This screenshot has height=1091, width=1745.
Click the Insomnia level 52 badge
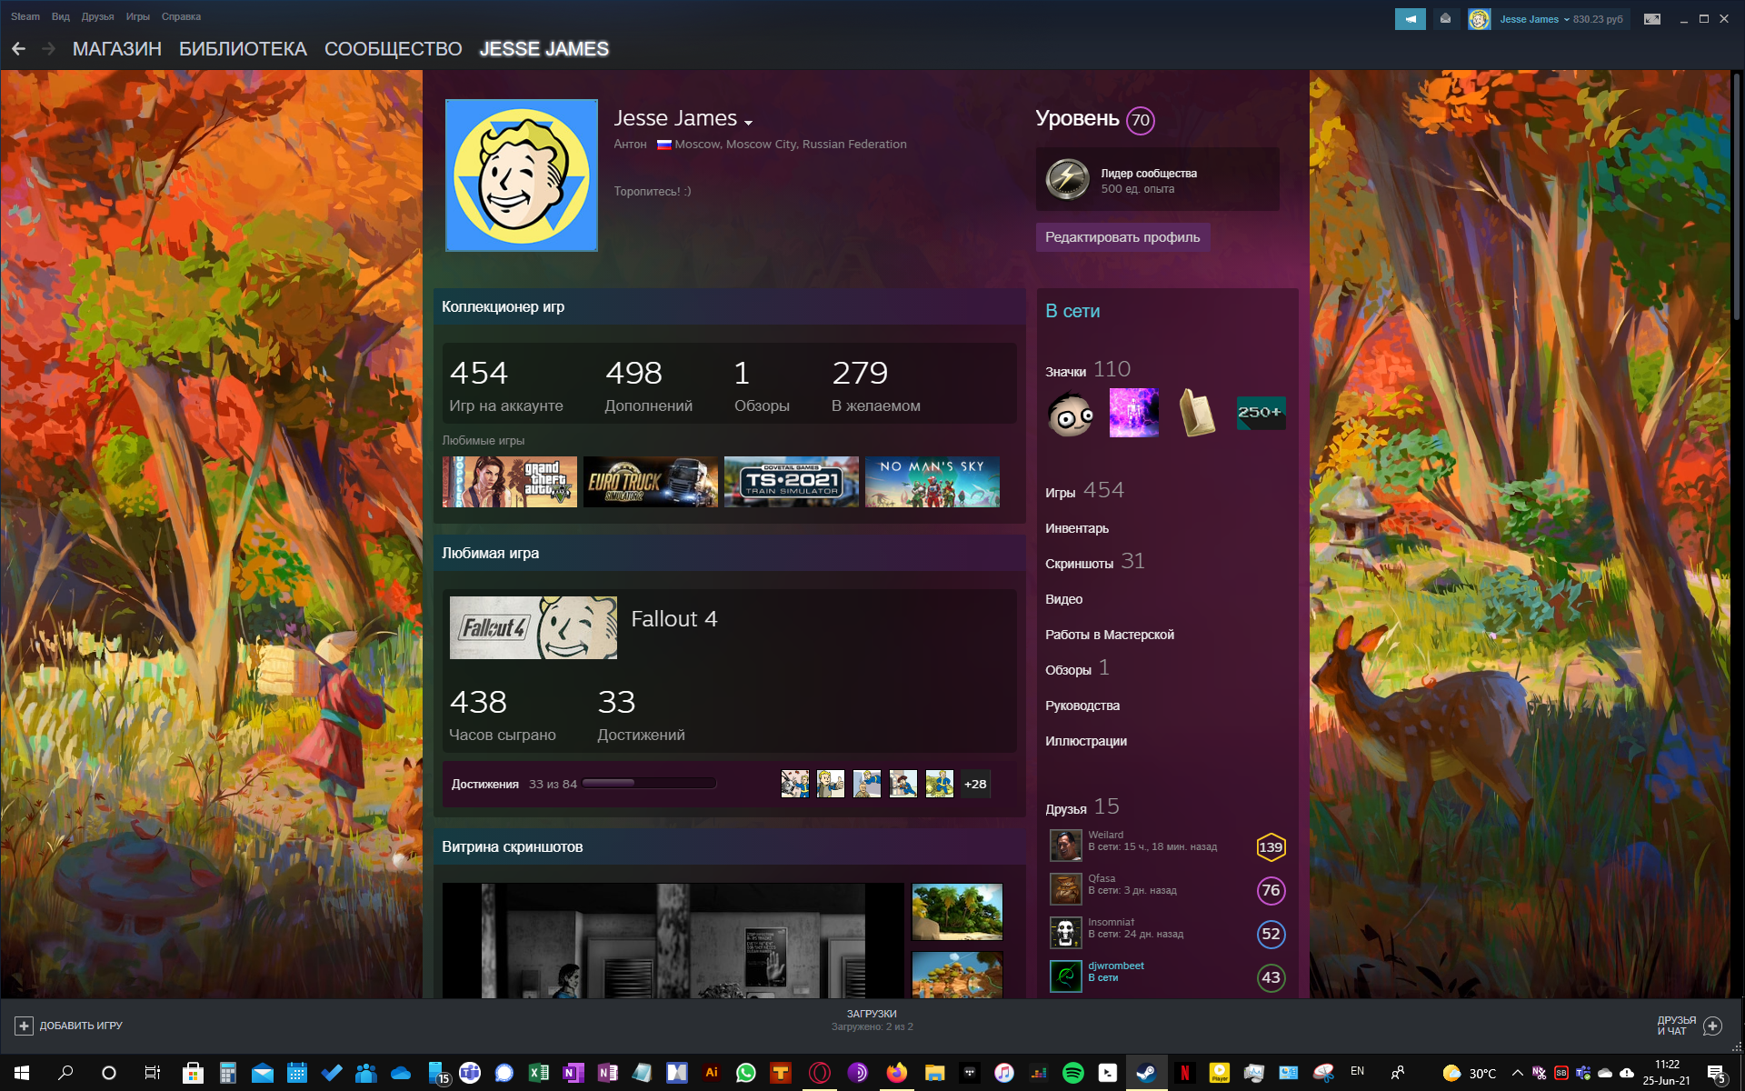pos(1271,934)
